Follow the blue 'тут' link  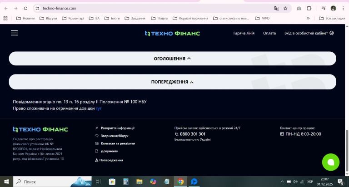(99, 108)
